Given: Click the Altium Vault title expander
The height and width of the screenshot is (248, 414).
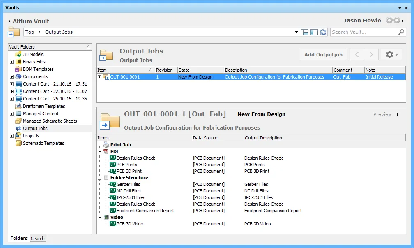Looking at the screenshot, I should click(x=10, y=21).
